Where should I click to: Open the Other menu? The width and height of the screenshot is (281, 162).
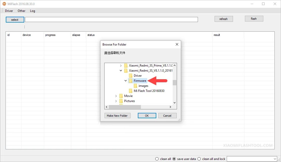point(21,11)
